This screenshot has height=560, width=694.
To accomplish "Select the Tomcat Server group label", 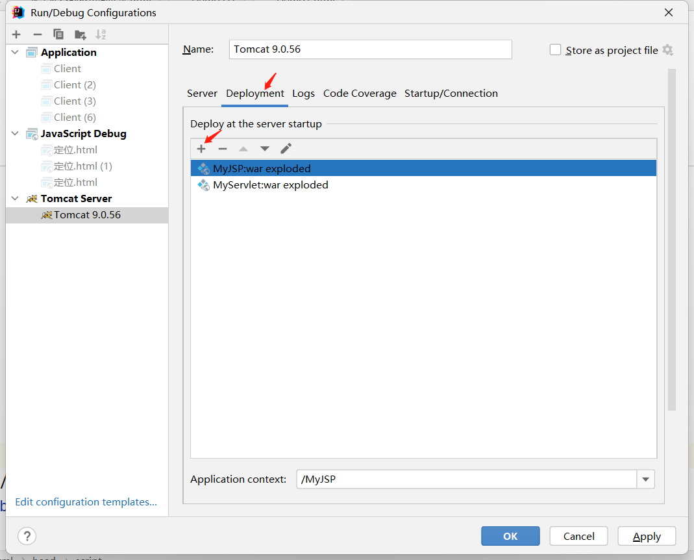I will 76,199.
